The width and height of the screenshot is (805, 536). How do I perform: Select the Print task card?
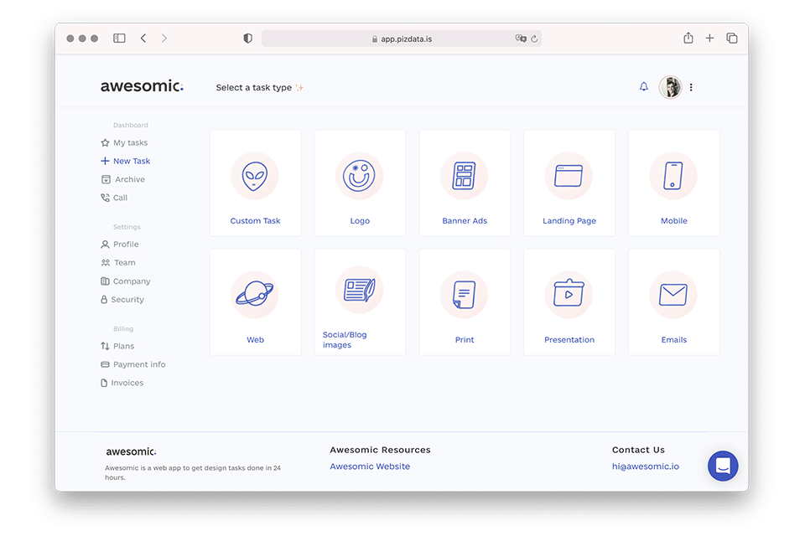(x=465, y=302)
